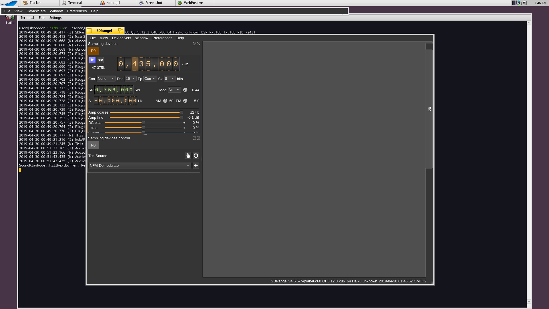Click the volume speaker tray icon
Viewport: 549px width, 309px height.
pyautogui.click(x=525, y=3)
